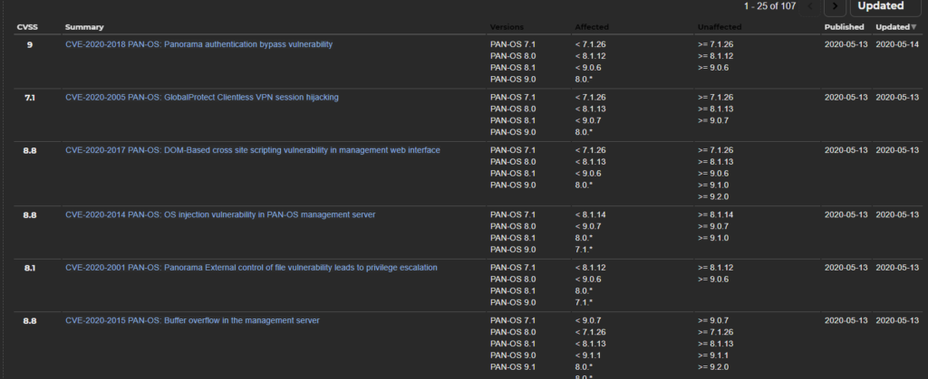
Task: Select '>= 9.1.1' in CVE-2020-2015 row
Action: click(x=713, y=355)
